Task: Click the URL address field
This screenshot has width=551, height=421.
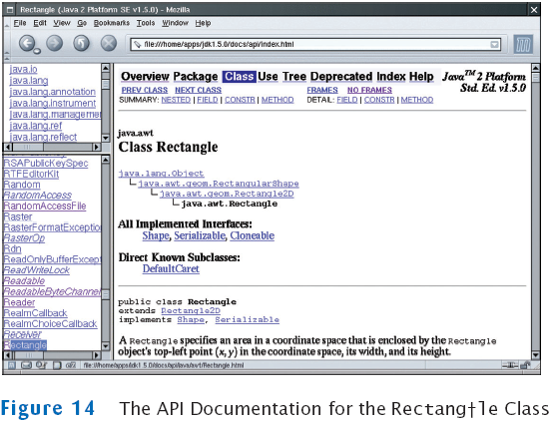Action: (x=315, y=45)
